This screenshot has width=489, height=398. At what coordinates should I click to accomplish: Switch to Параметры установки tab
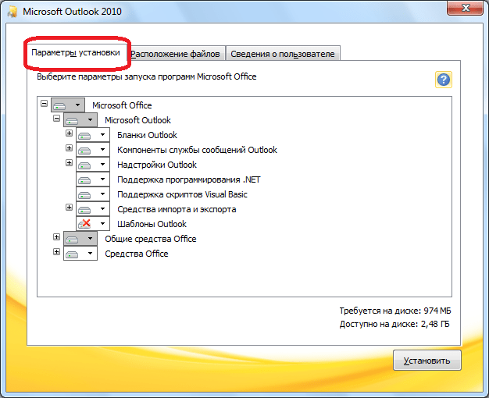pos(76,52)
